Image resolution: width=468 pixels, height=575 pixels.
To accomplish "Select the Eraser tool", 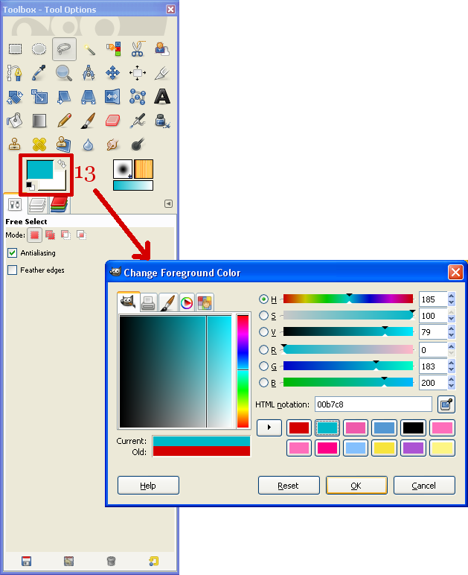I will (x=113, y=121).
